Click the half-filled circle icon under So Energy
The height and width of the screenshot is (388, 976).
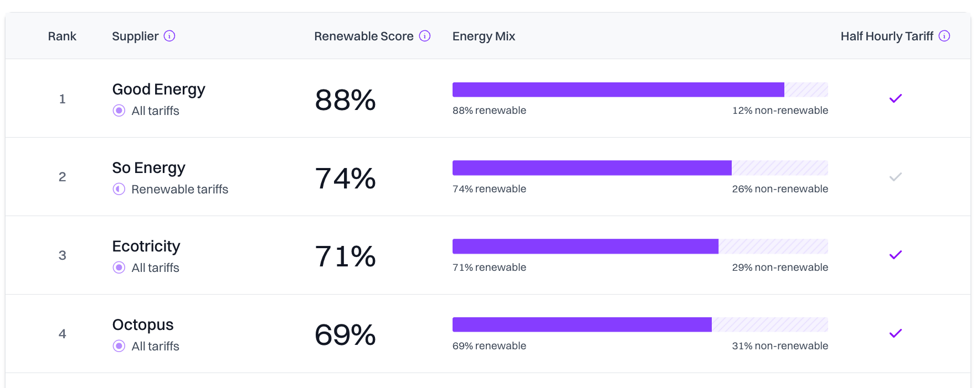pyautogui.click(x=119, y=189)
